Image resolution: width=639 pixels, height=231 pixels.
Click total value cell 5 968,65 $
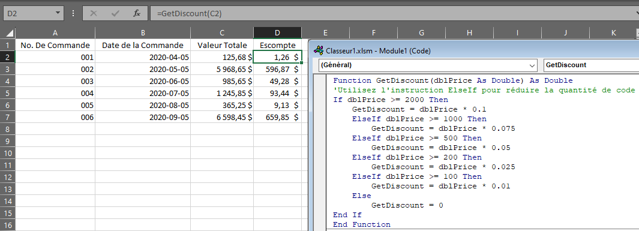pyautogui.click(x=222, y=69)
